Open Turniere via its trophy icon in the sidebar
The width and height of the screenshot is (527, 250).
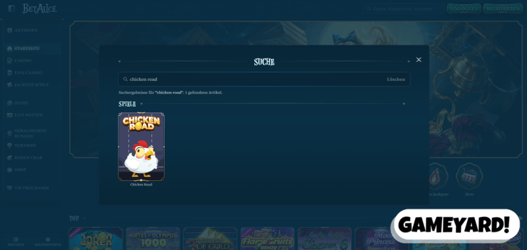(x=10, y=145)
